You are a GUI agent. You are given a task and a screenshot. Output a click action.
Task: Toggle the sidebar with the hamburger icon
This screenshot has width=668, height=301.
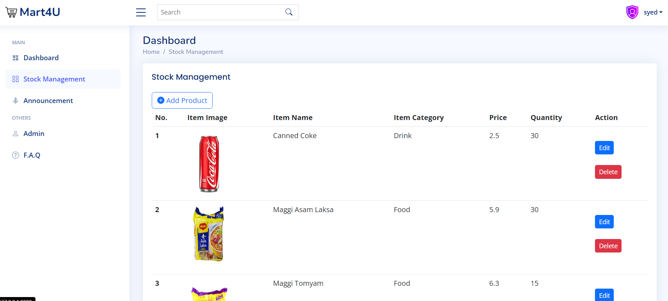click(141, 12)
